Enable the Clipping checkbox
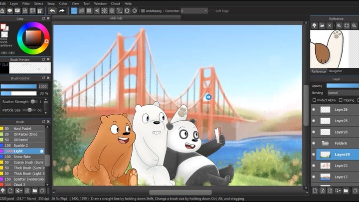The width and height of the screenshot is (359, 202). point(341,100)
